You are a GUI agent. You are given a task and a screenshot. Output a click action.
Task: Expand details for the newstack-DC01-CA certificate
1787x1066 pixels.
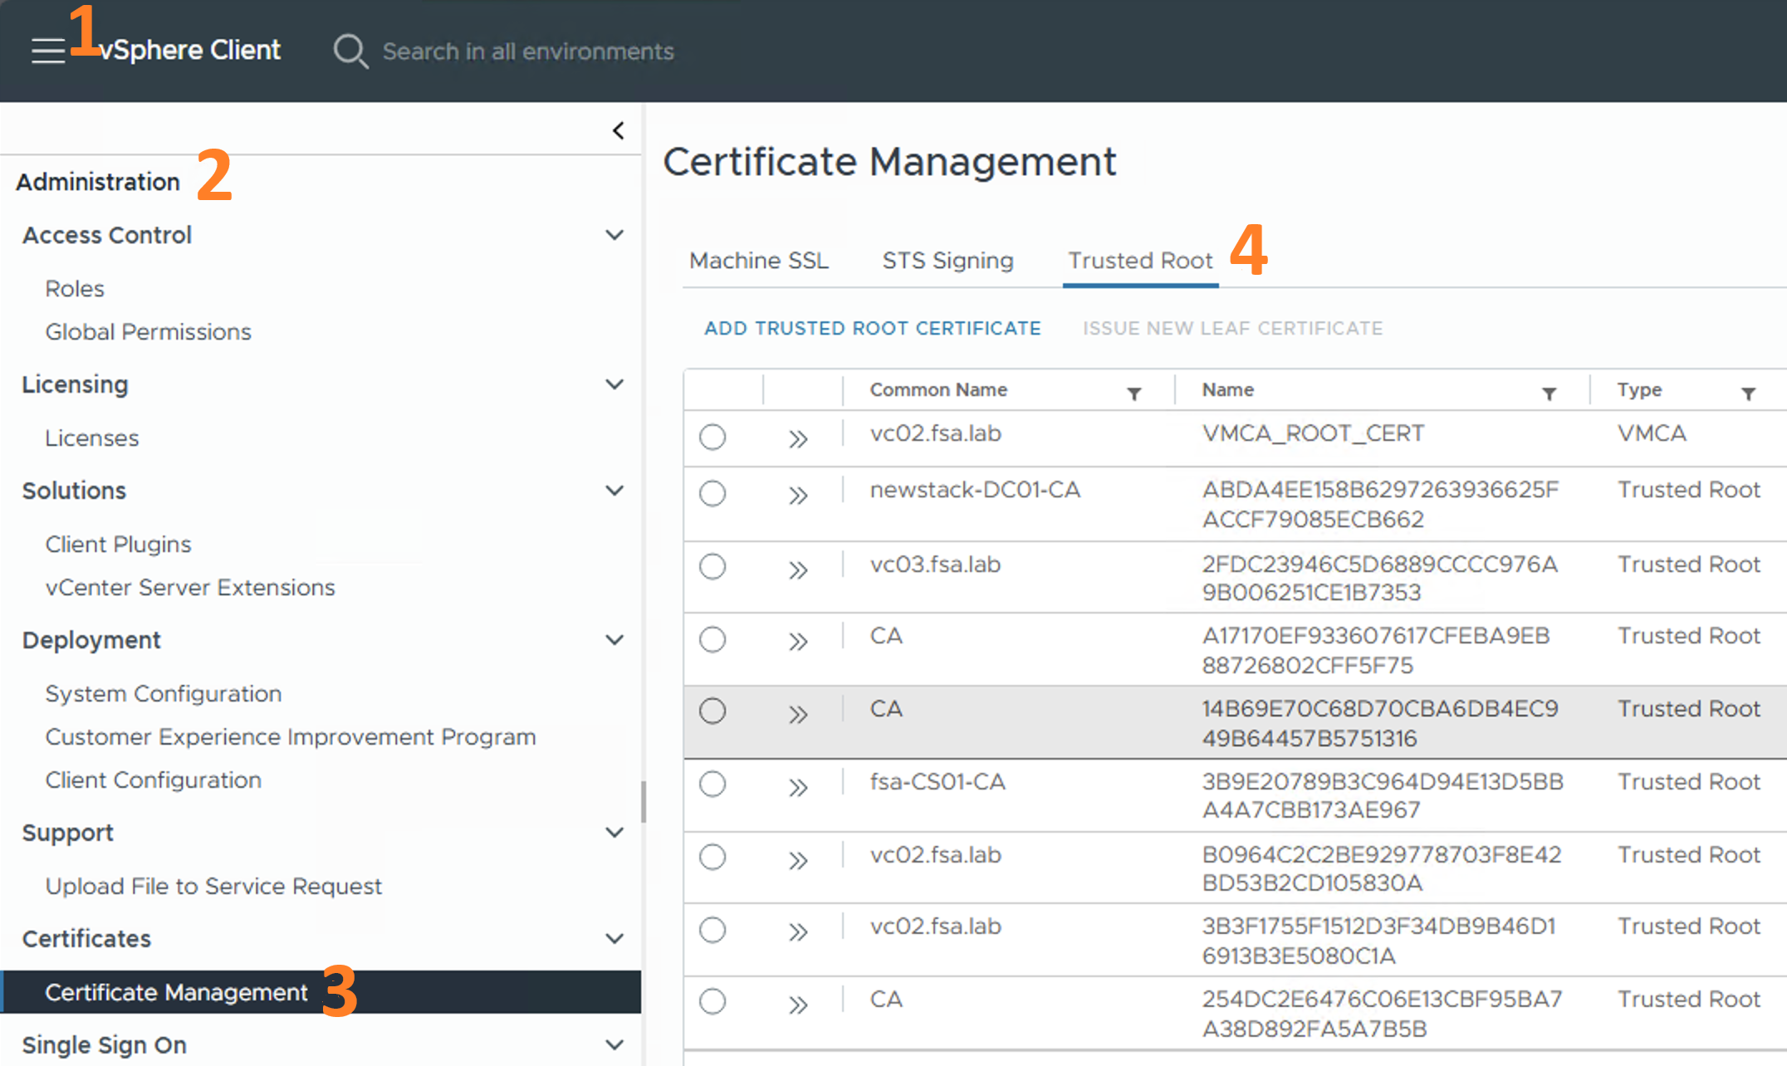click(797, 495)
